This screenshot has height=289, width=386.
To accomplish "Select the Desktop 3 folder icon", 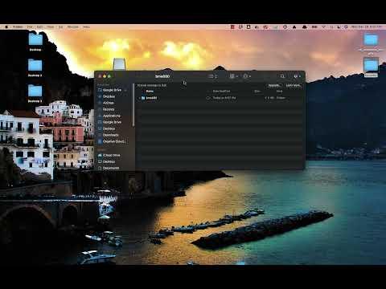I will click(35, 93).
